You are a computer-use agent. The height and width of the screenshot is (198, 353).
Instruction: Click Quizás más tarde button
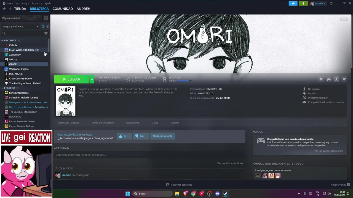[x=163, y=136]
